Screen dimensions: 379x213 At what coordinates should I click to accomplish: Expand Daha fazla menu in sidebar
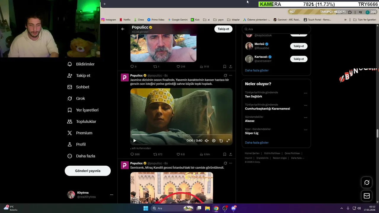[x=81, y=156]
